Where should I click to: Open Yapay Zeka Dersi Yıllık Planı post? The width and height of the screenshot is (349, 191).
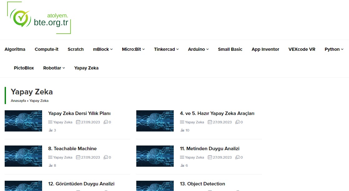(x=79, y=113)
